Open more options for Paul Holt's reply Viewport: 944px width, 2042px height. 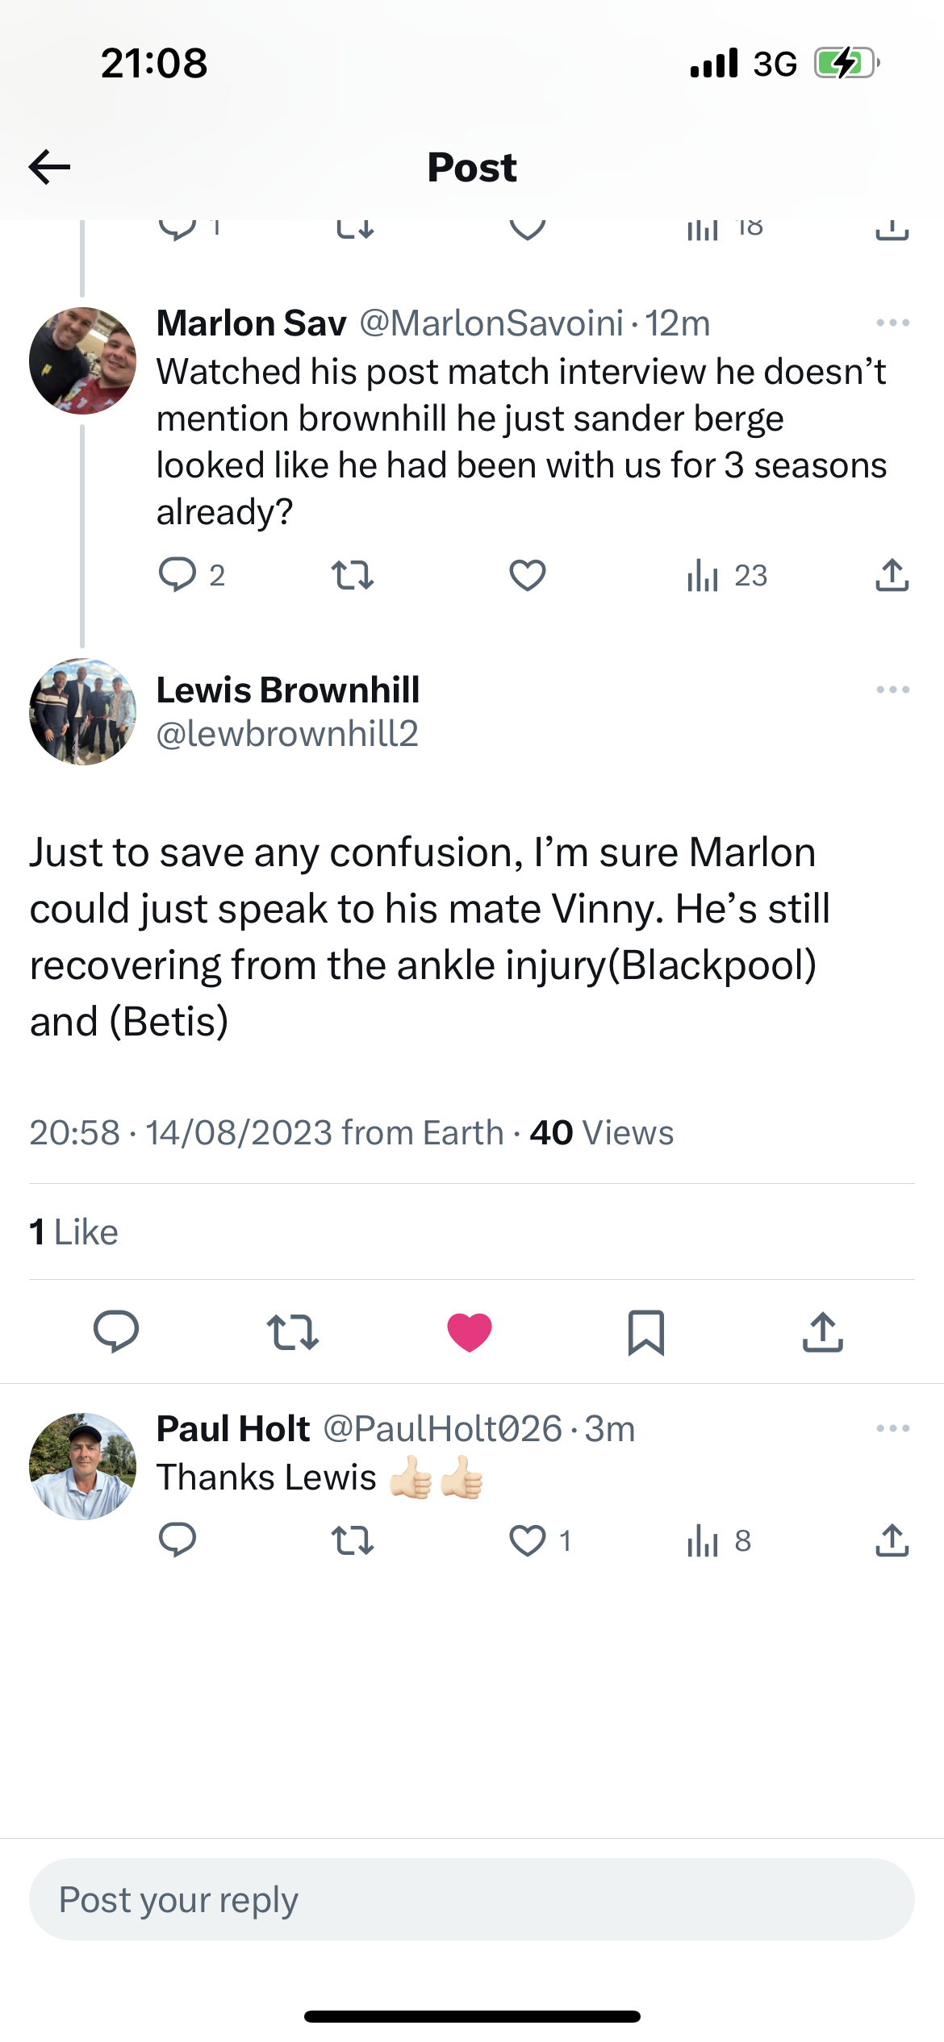(892, 1429)
